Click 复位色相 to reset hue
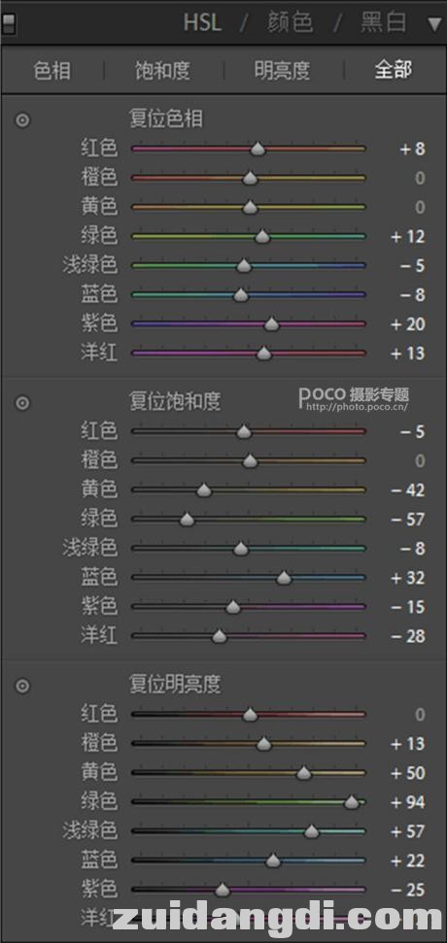This screenshot has width=447, height=943. [x=166, y=118]
